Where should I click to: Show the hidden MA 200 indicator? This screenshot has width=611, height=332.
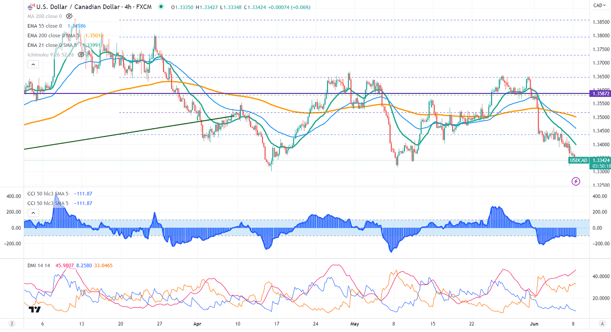(69, 16)
